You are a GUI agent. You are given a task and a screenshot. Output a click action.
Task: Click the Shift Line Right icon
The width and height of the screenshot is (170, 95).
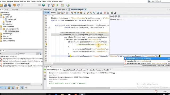click(x=101, y=13)
